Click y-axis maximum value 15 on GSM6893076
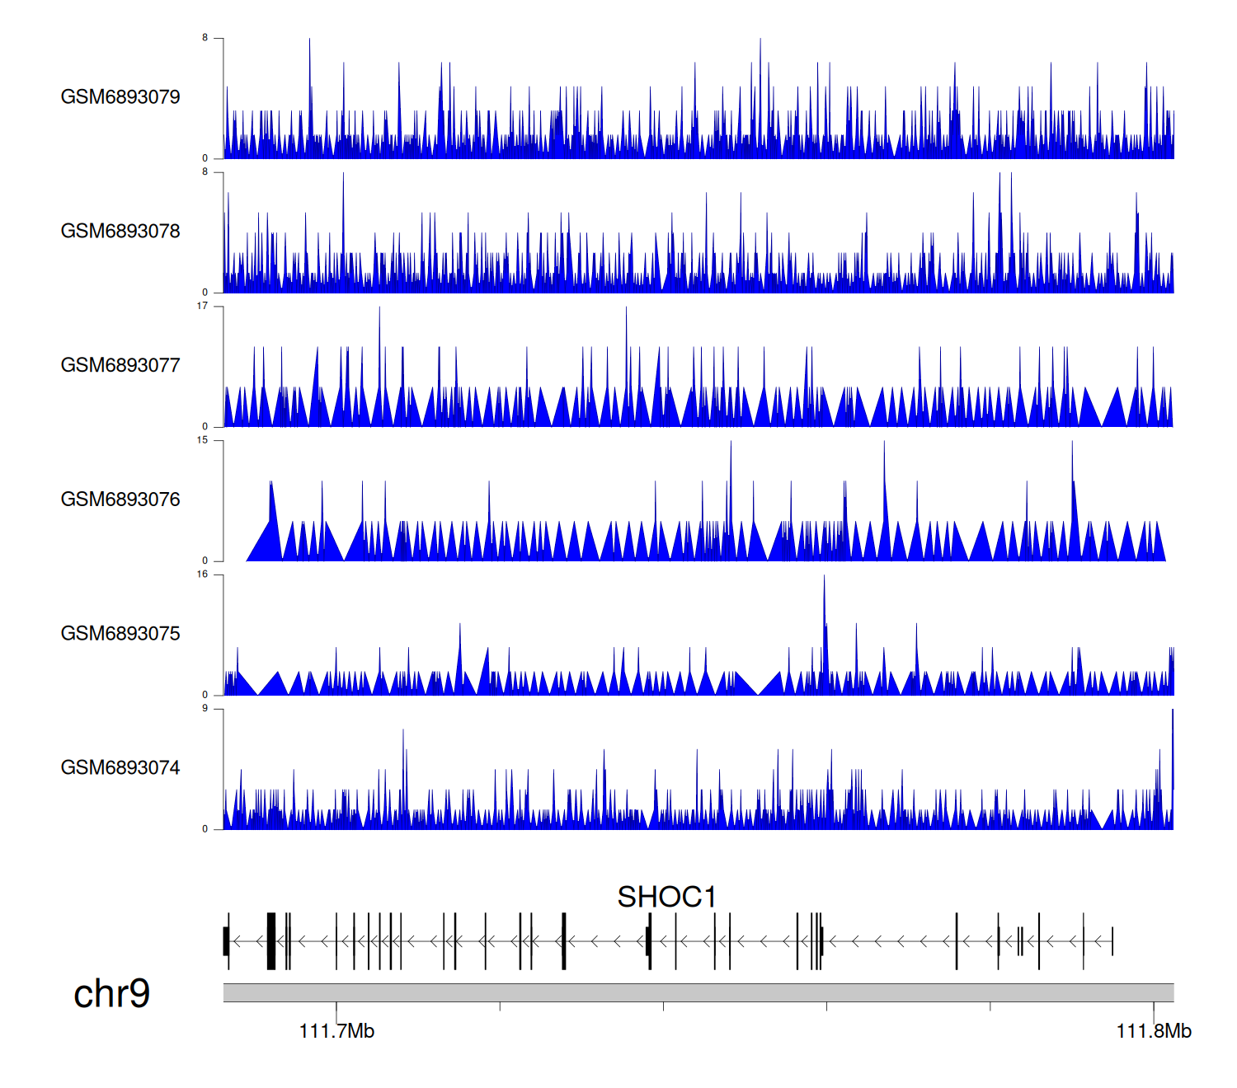Screen dimensions: 1237x1088 click(x=202, y=440)
